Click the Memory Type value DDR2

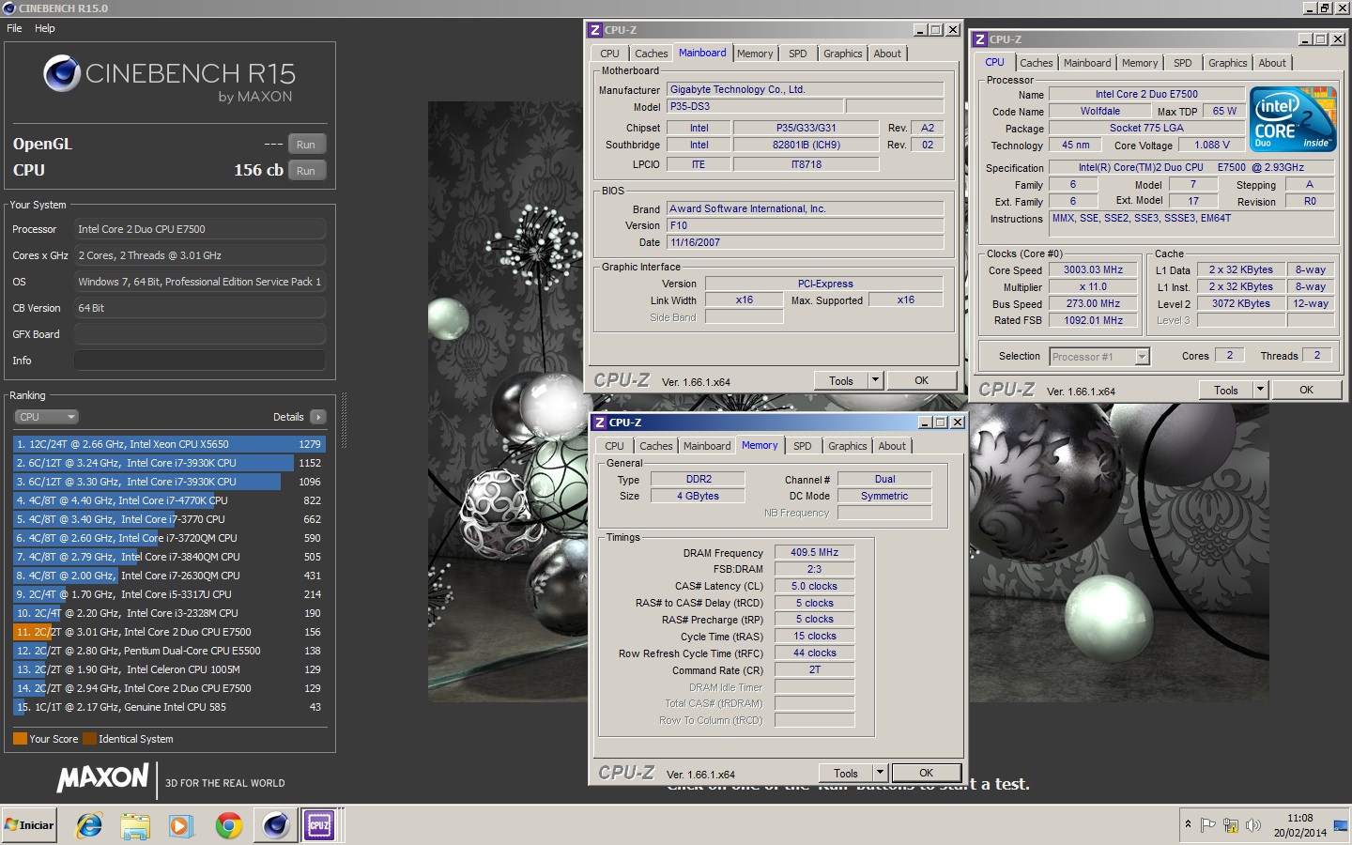pos(699,479)
